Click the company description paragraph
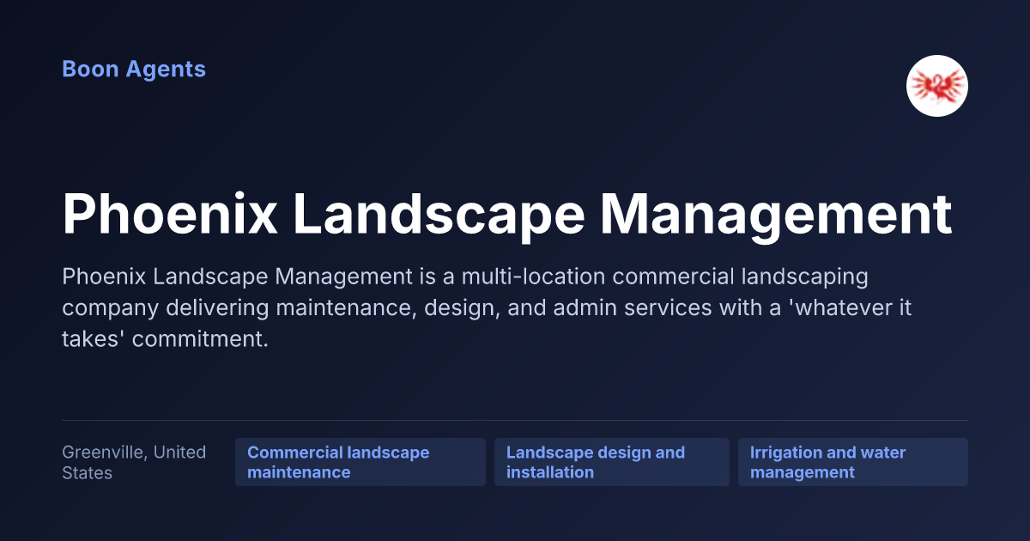Image resolution: width=1030 pixels, height=541 pixels. [487, 308]
